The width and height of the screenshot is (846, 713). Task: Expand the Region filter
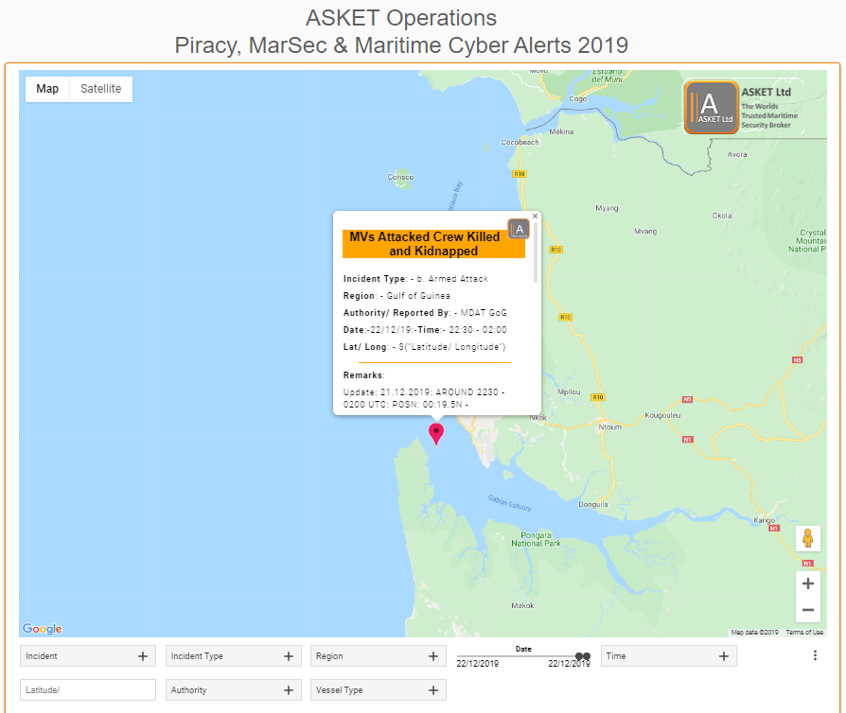point(379,656)
